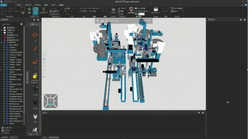
Task: Check the File checkbox in eCatalog filters
Action: [x=3, y=133]
